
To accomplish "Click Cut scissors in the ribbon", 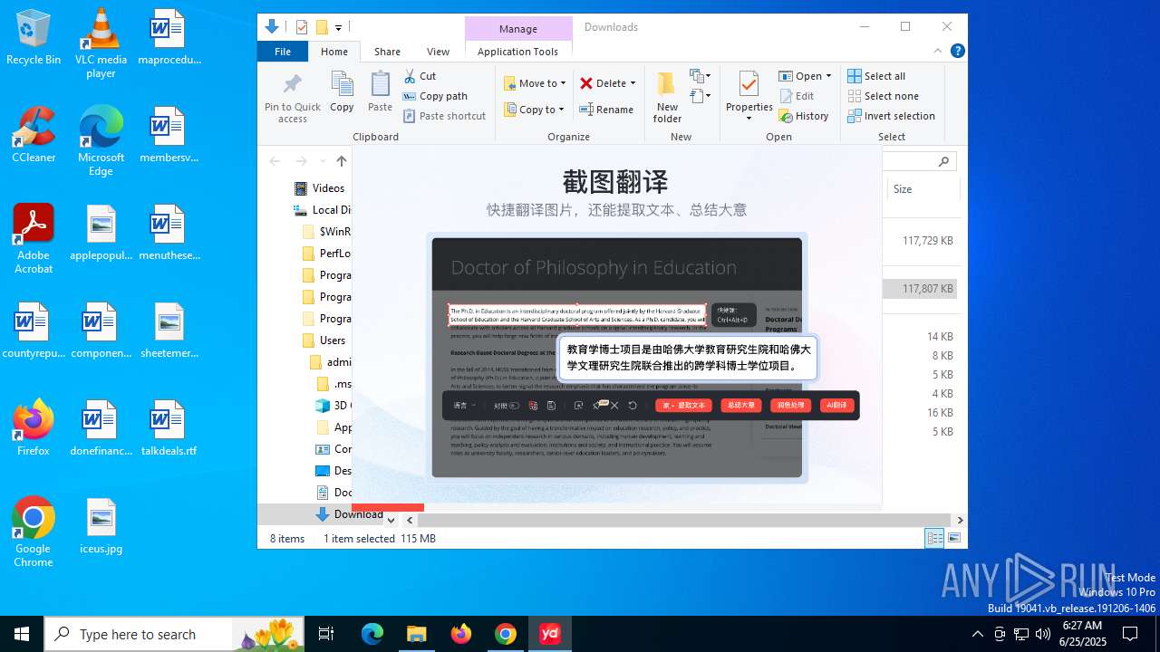I will (420, 76).
